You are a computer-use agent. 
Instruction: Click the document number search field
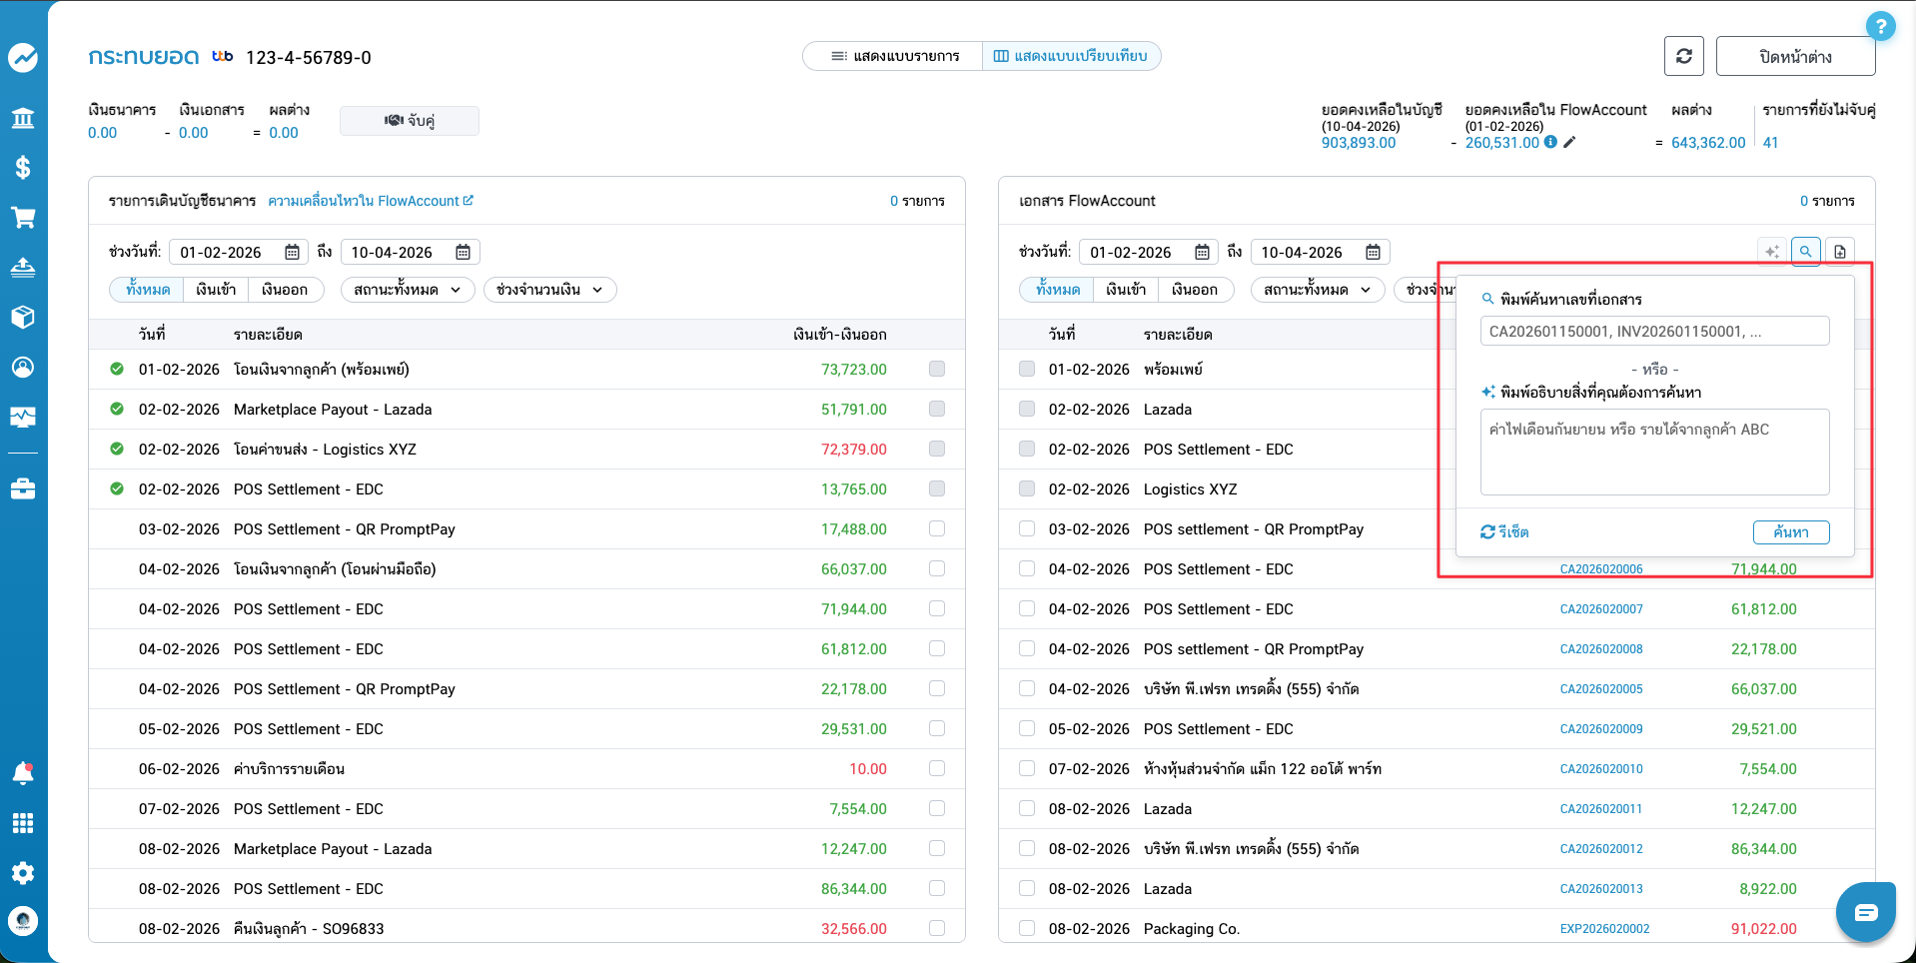(x=1654, y=332)
